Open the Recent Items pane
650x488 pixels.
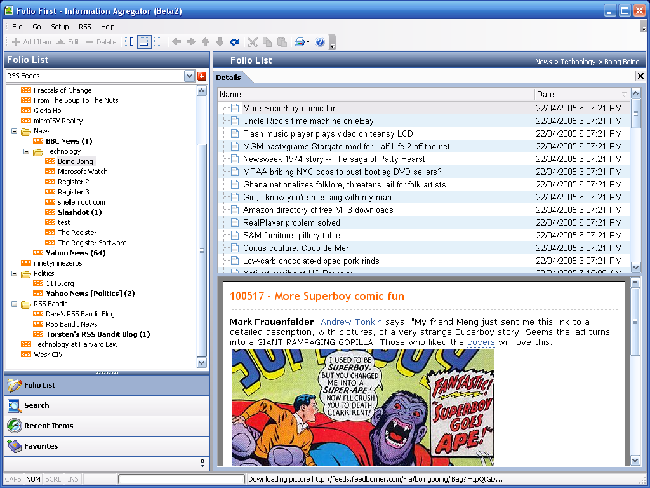point(107,426)
